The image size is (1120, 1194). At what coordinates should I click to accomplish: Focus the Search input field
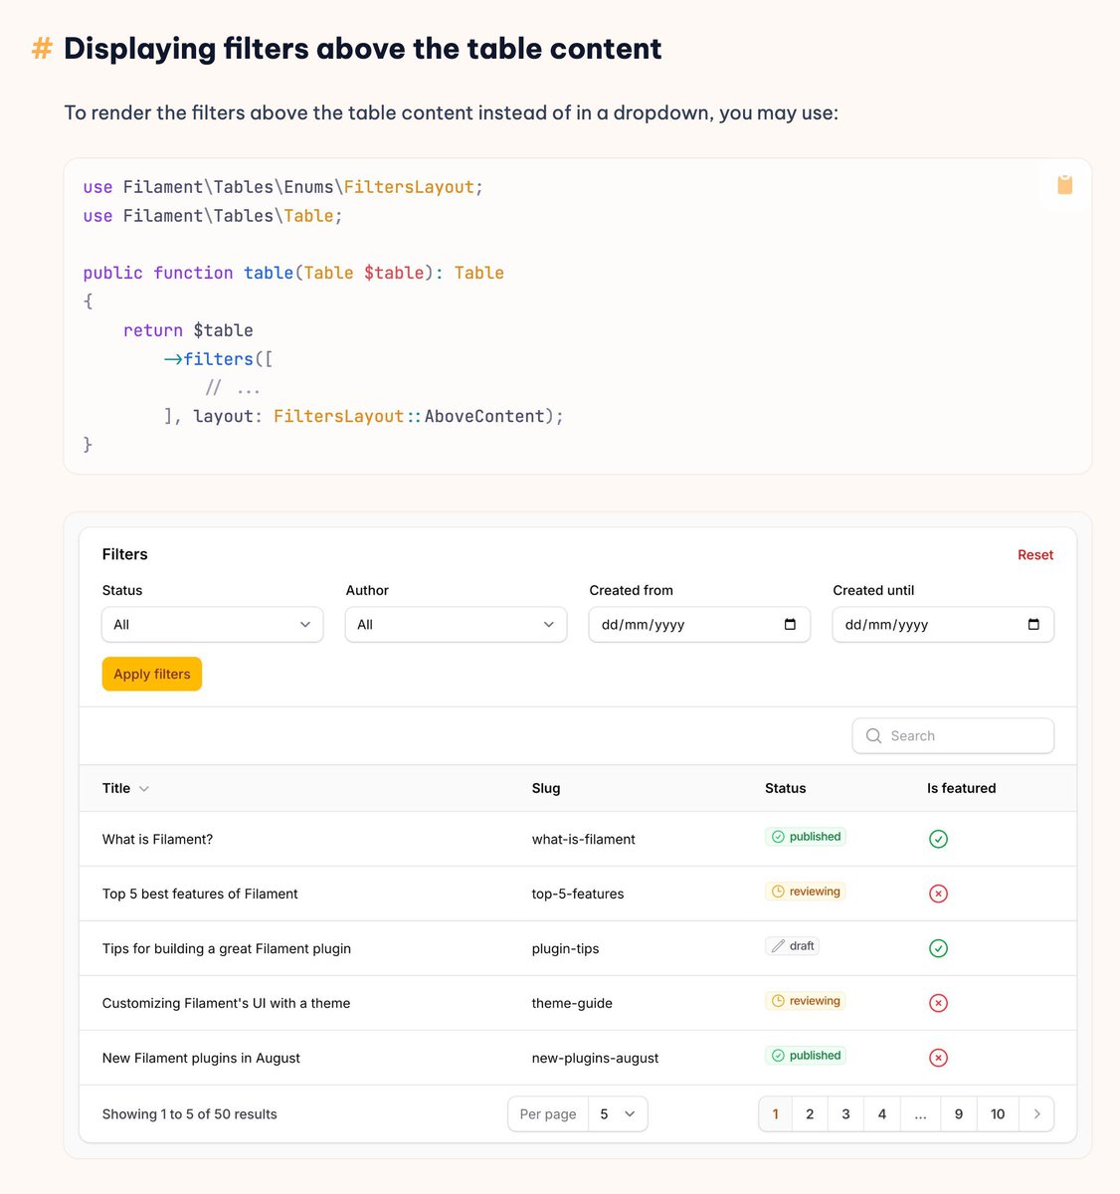[x=953, y=736]
